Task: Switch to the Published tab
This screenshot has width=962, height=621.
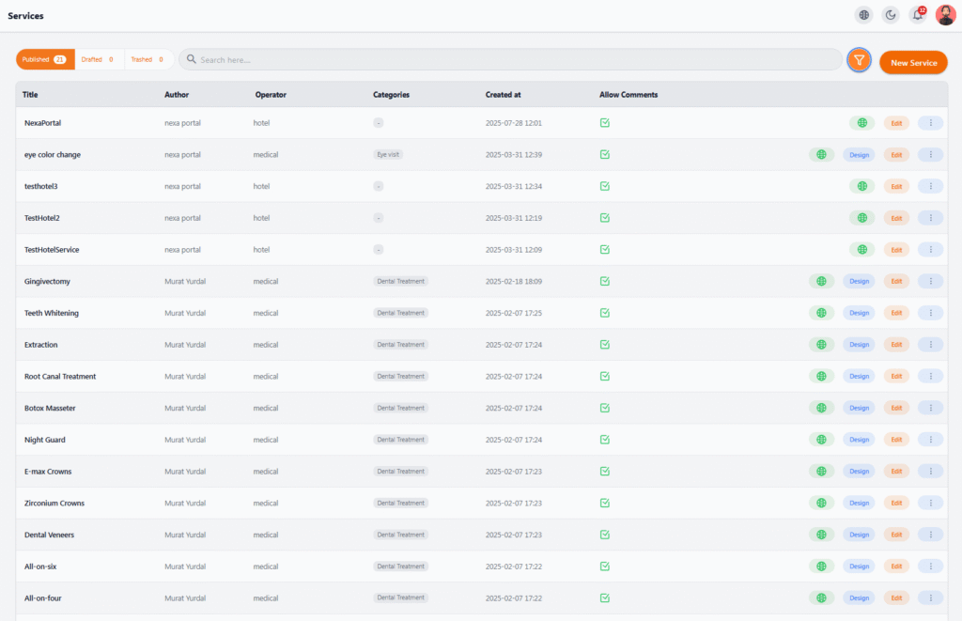Action: (45, 59)
